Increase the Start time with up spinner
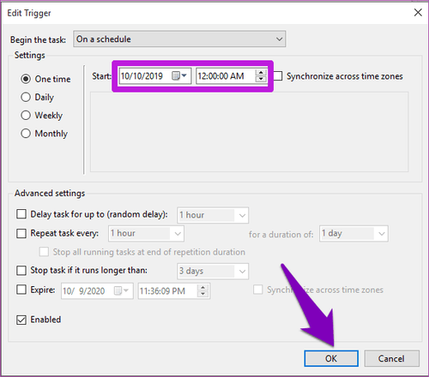Screen dimensions: 429x377 point(261,73)
